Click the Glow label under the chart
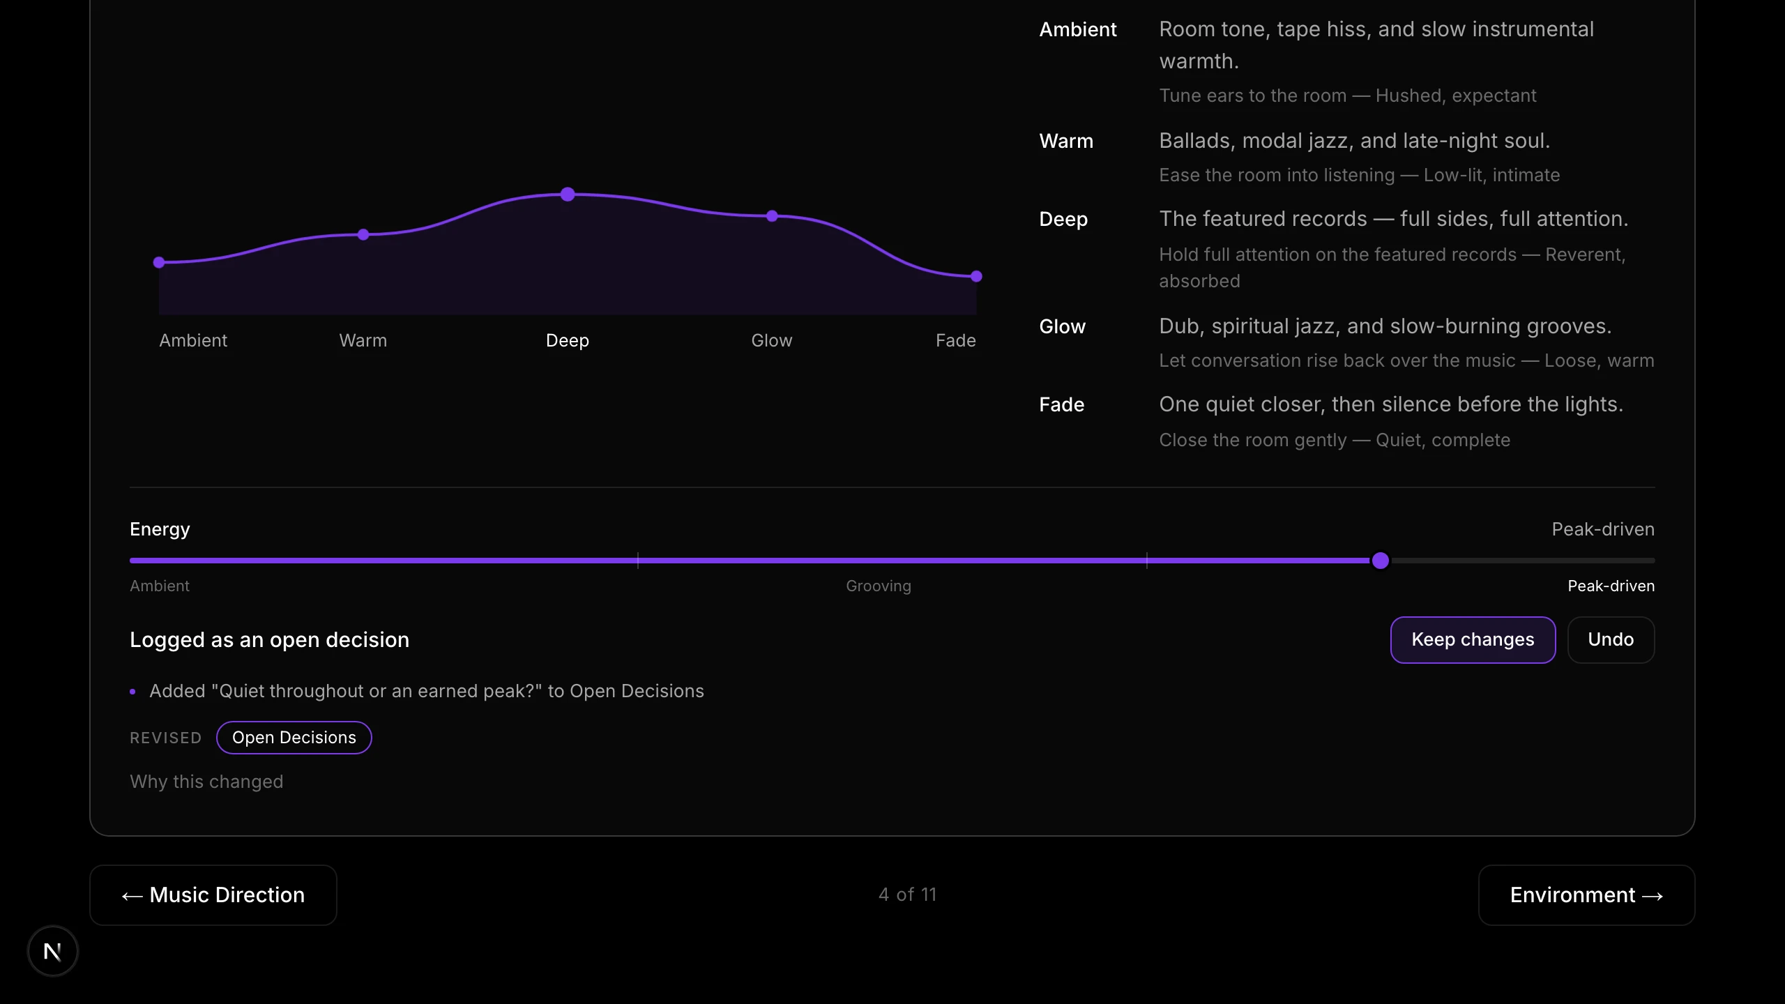This screenshot has width=1785, height=1004. point(771,340)
